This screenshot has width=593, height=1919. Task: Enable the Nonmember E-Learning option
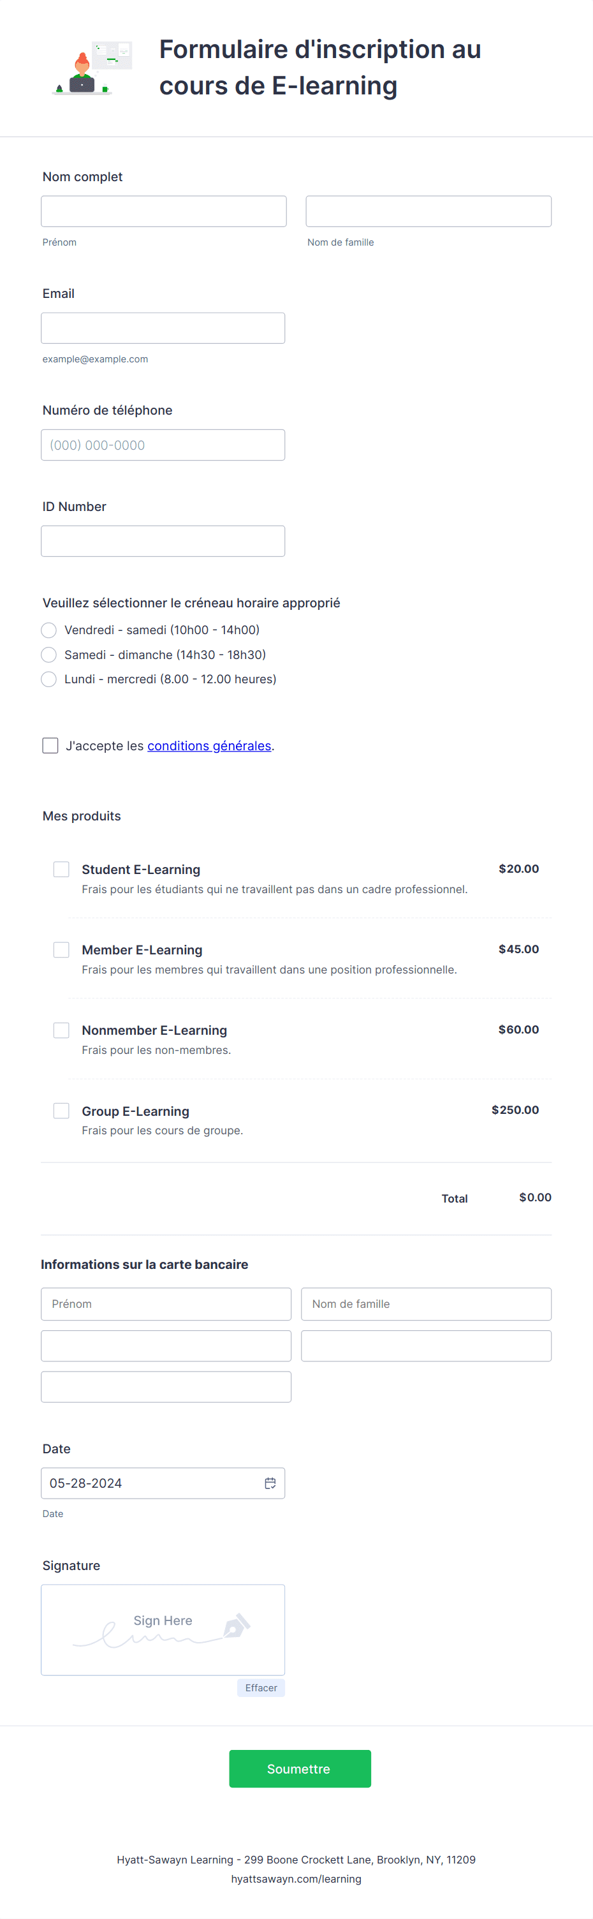pos(61,1030)
